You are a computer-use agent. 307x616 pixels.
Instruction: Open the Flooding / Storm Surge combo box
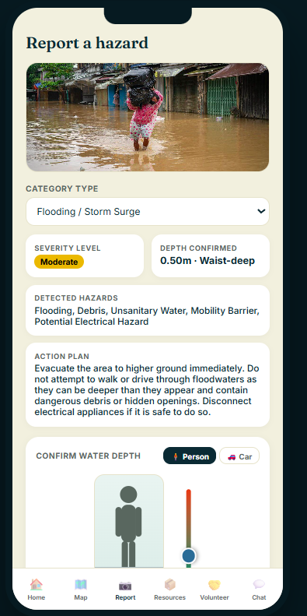click(148, 211)
